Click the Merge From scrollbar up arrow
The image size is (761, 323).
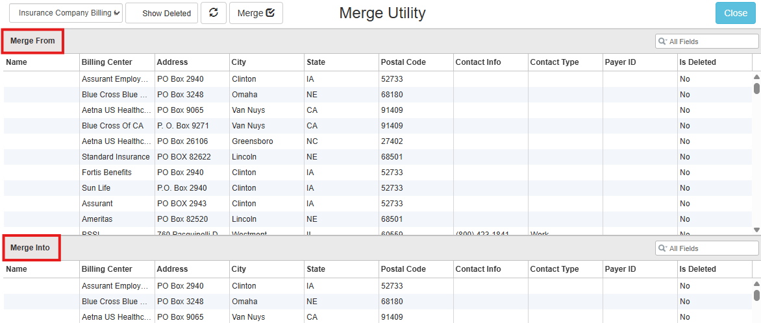coord(756,77)
